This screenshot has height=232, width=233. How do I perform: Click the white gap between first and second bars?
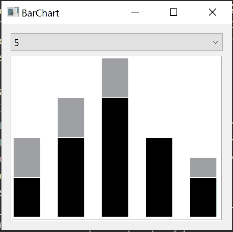[x=49, y=176]
